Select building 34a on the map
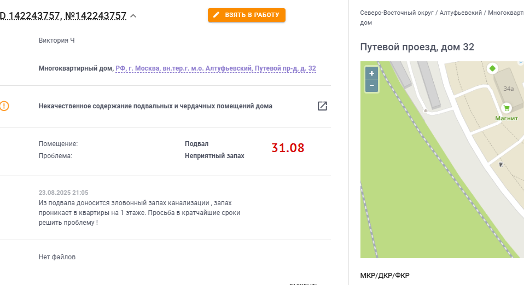 point(508,89)
